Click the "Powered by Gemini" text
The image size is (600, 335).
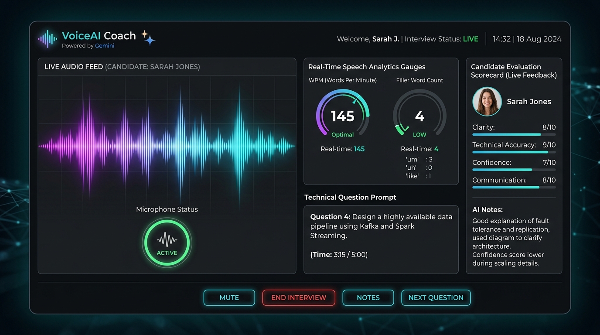[88, 46]
